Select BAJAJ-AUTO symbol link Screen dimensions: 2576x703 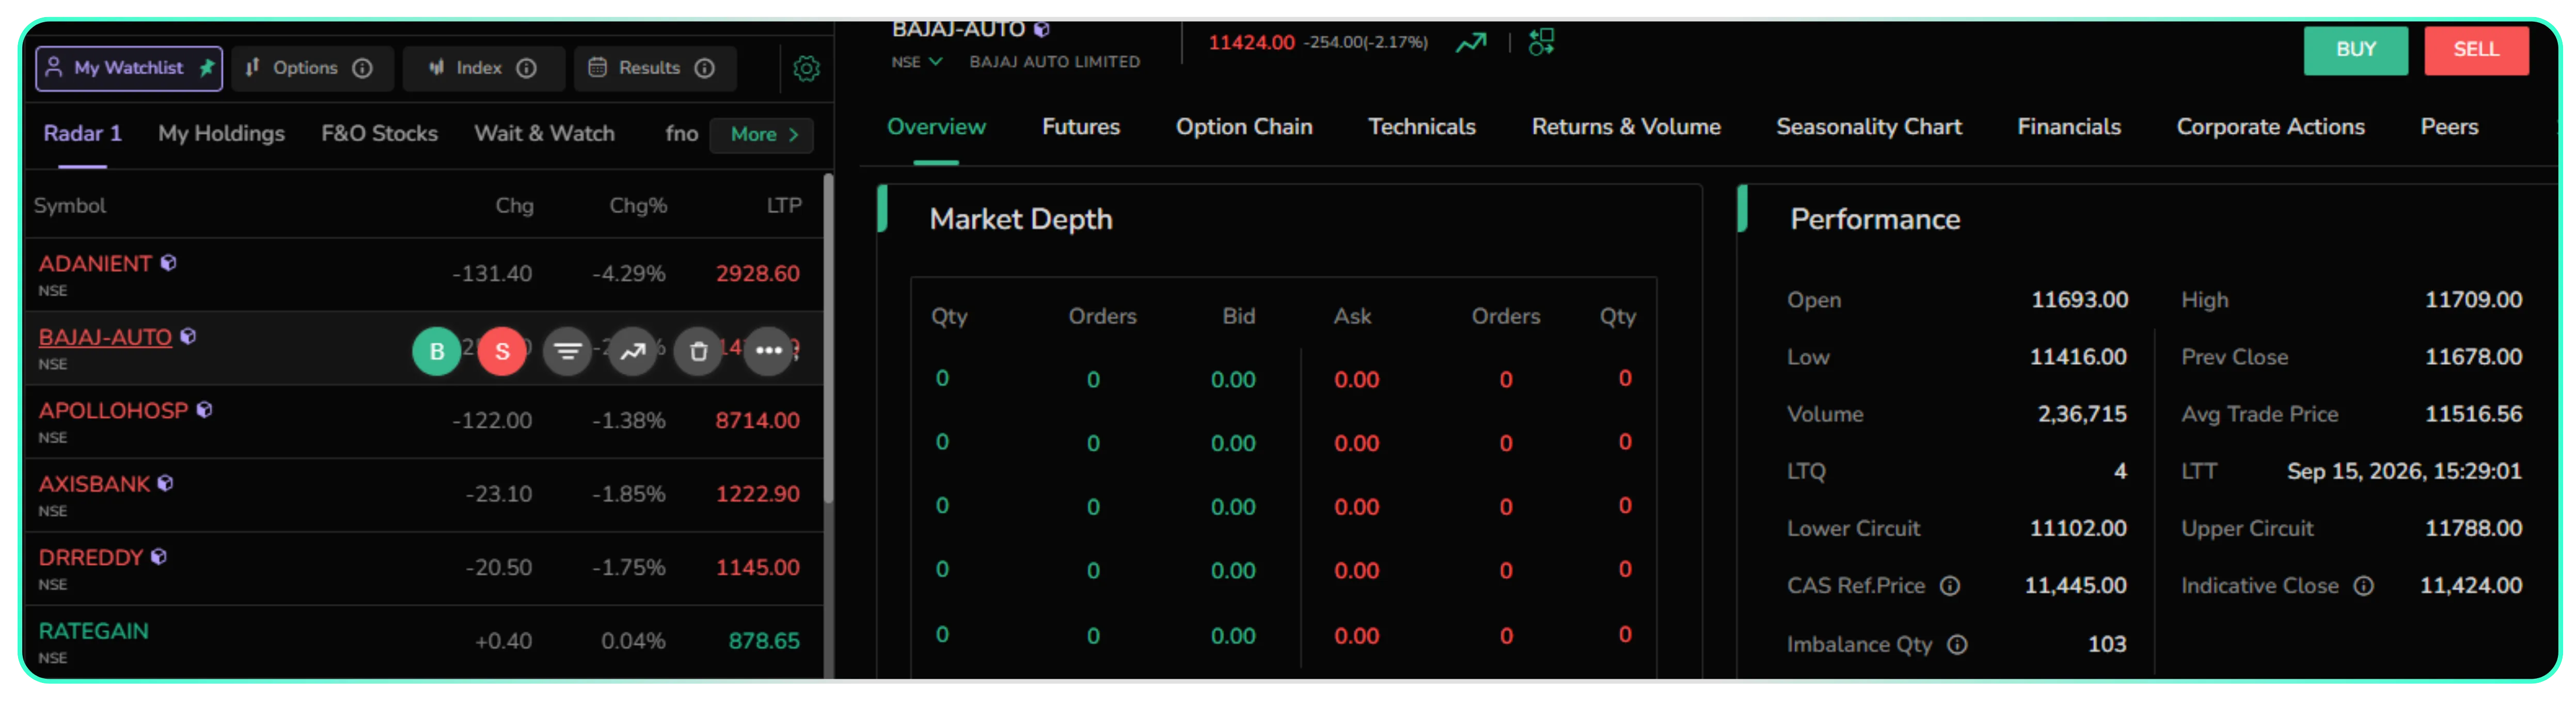tap(105, 337)
